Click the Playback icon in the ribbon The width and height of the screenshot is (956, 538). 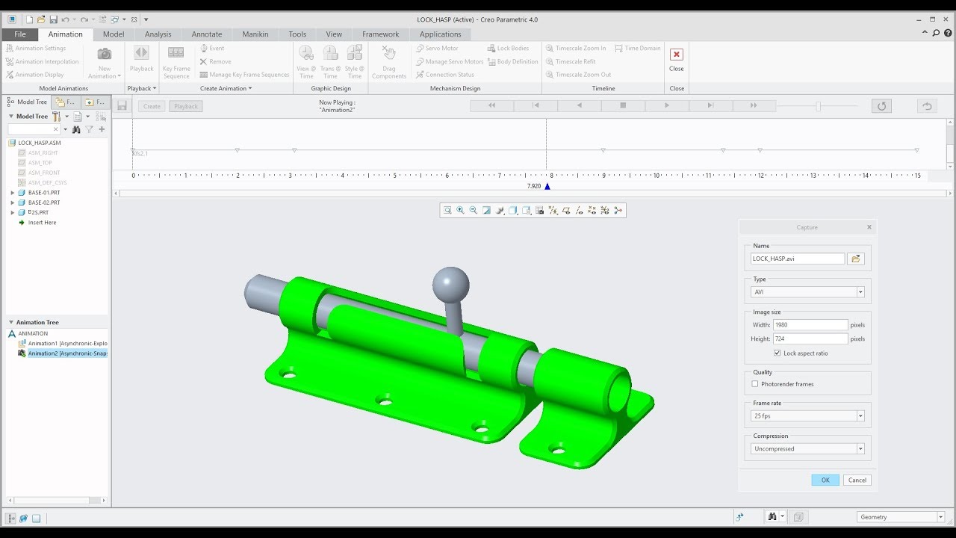click(x=141, y=52)
